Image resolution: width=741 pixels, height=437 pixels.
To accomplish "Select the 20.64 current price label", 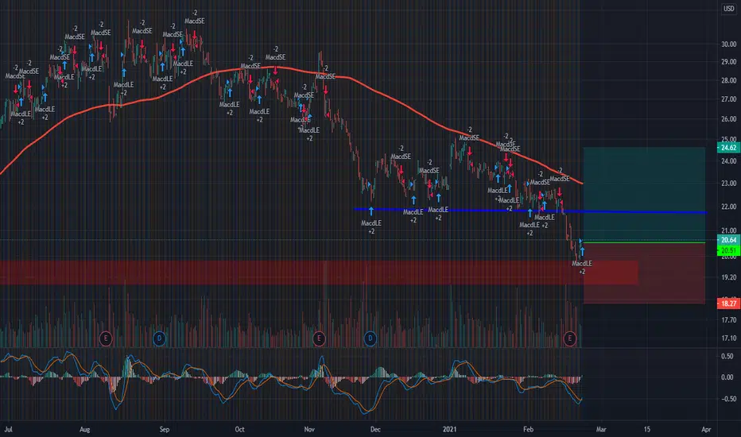I will 728,240.
